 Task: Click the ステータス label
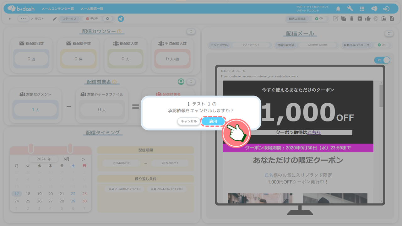point(69,19)
